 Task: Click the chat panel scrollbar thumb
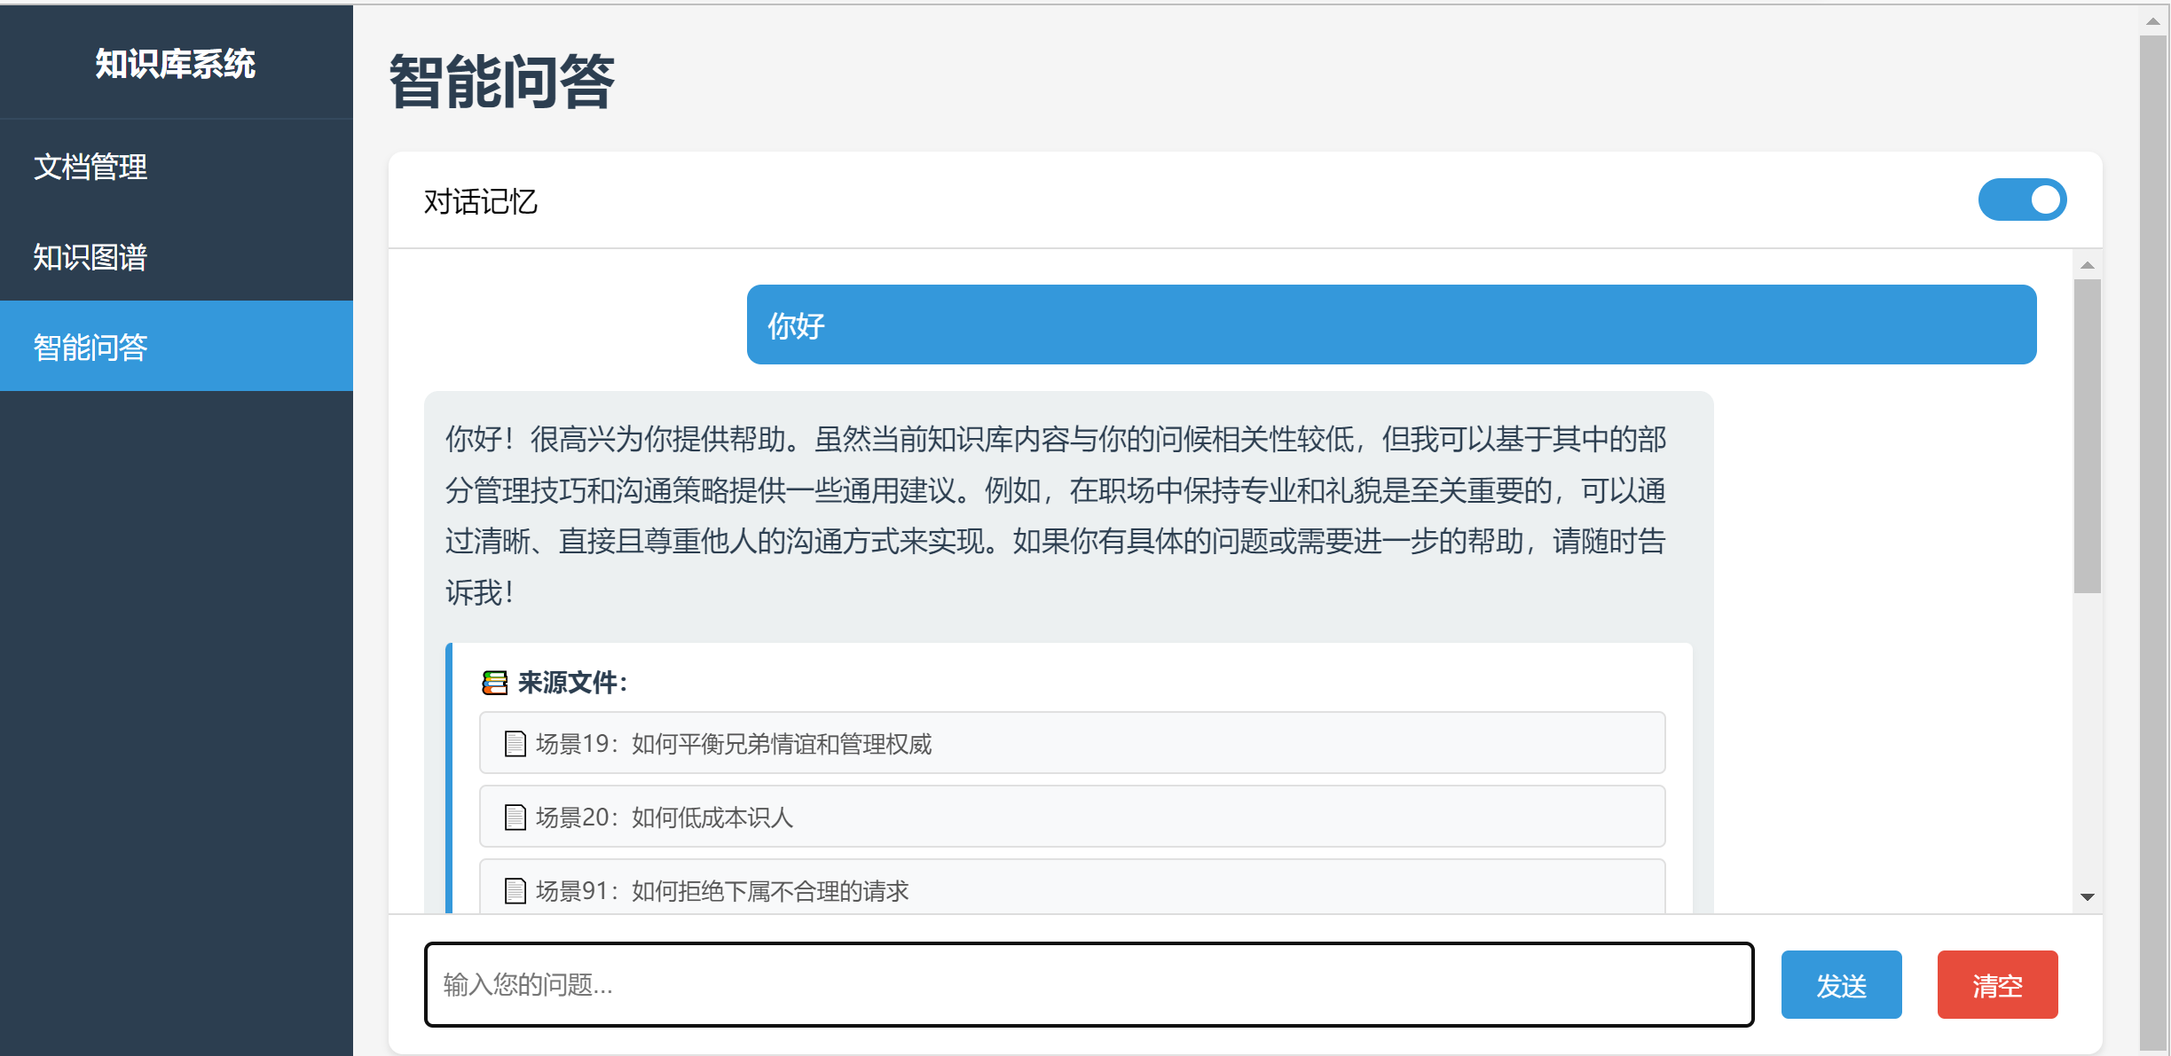tap(2087, 436)
